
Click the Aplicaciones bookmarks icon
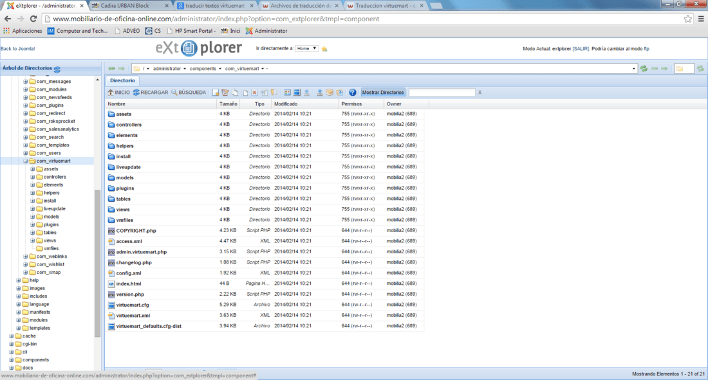(6, 31)
